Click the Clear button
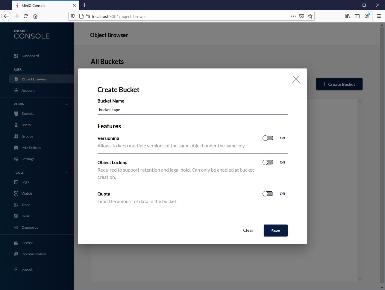 coord(248,230)
